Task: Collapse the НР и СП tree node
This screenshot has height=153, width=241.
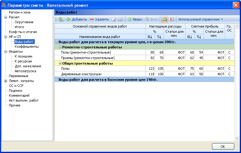Action: (x=5, y=37)
